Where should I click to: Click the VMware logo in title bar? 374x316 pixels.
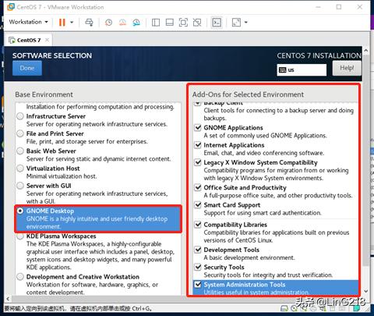coord(11,7)
